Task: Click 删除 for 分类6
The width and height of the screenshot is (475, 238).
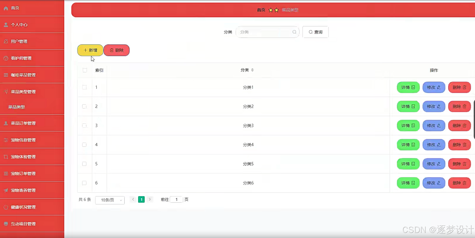Action: pos(459,183)
